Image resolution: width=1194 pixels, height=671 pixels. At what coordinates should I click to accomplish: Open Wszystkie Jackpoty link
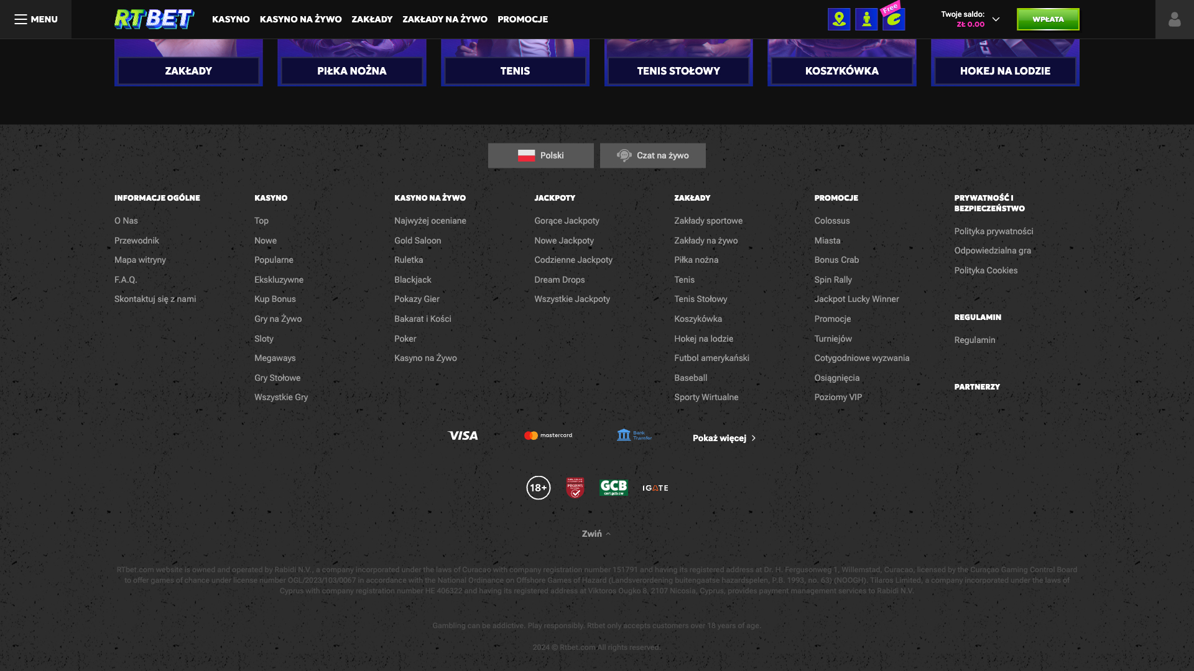click(572, 299)
